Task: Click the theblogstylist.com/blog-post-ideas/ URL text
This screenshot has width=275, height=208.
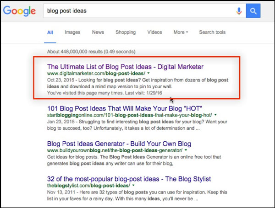Action: 88,186
